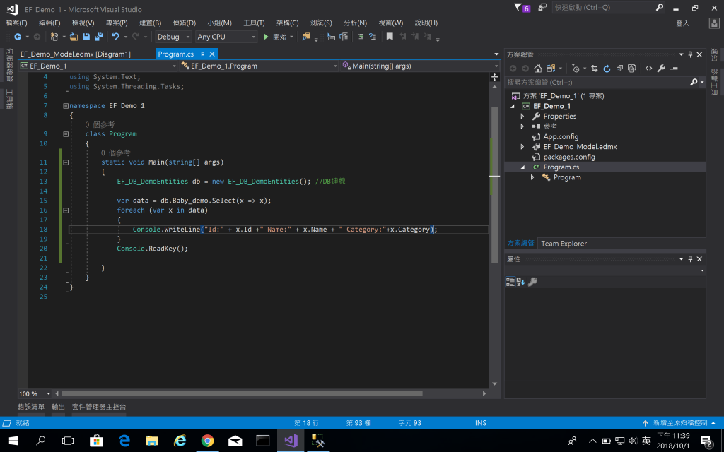
Task: Click Windows Start button
Action: (13, 441)
